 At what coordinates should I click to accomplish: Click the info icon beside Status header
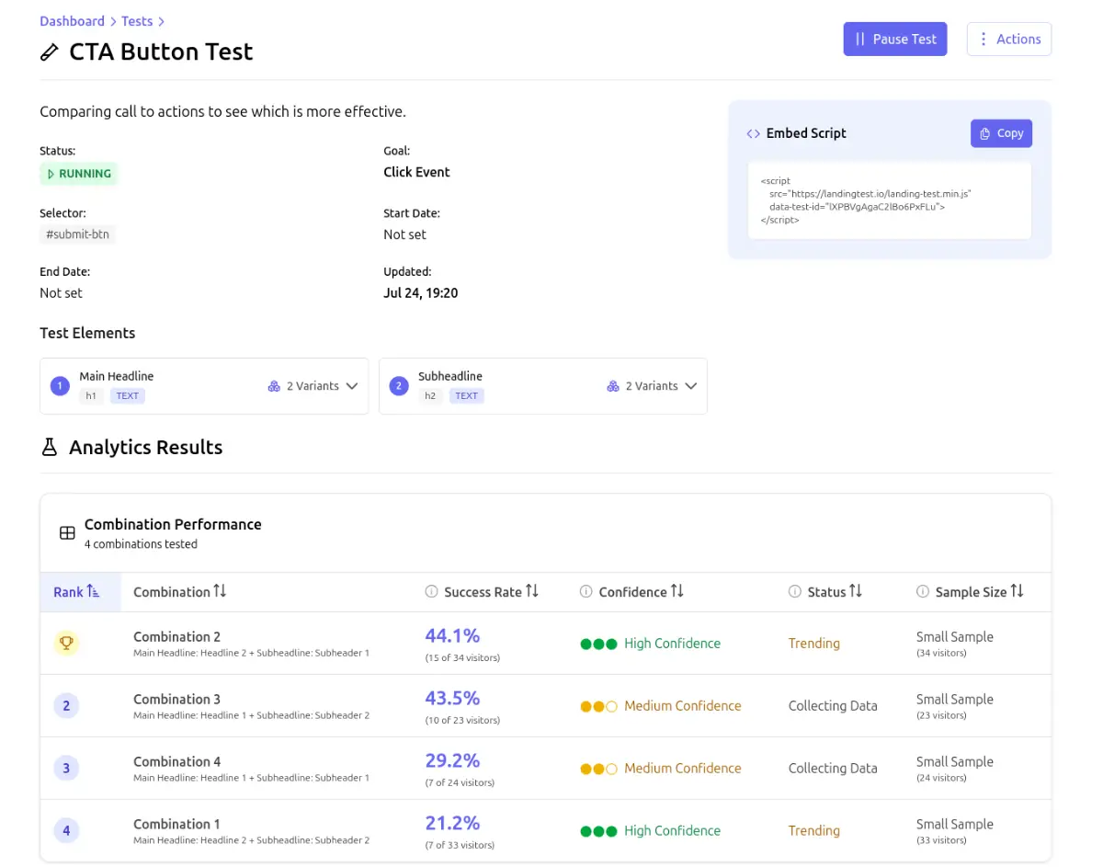794,592
